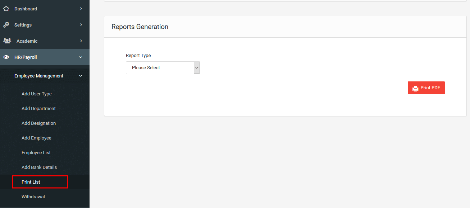Open Add User Type menu item
Viewport: 470px width, 208px height.
(x=37, y=94)
